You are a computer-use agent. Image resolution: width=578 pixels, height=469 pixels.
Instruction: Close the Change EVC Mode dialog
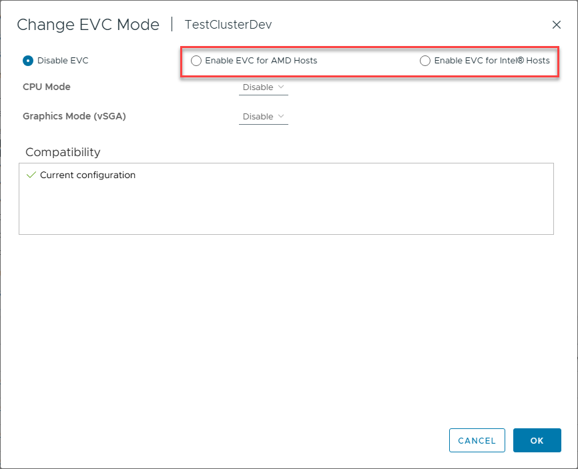557,25
